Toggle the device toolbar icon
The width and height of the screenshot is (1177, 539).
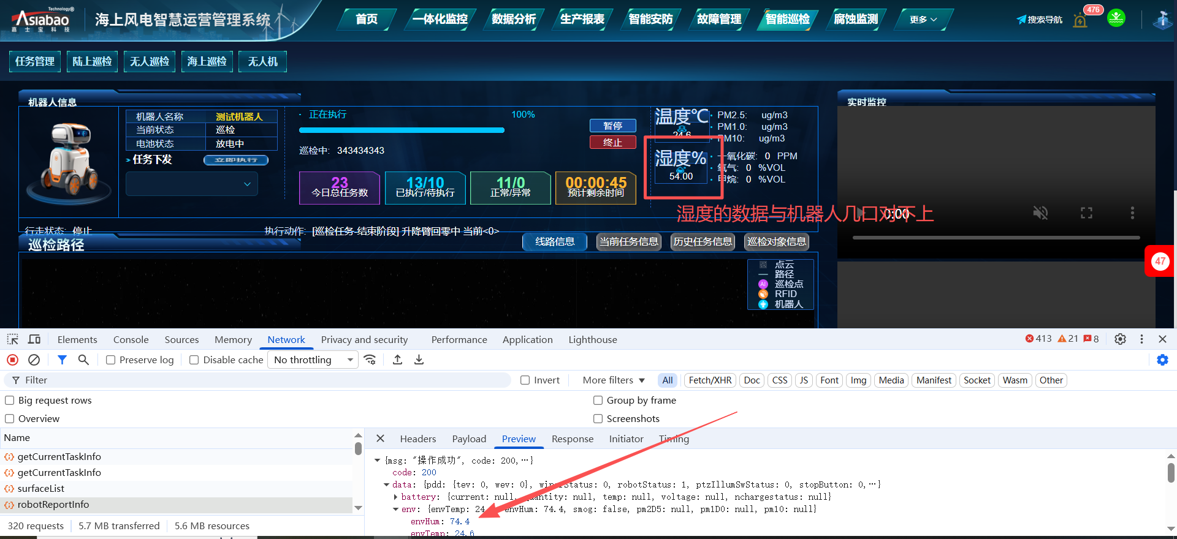pos(34,339)
